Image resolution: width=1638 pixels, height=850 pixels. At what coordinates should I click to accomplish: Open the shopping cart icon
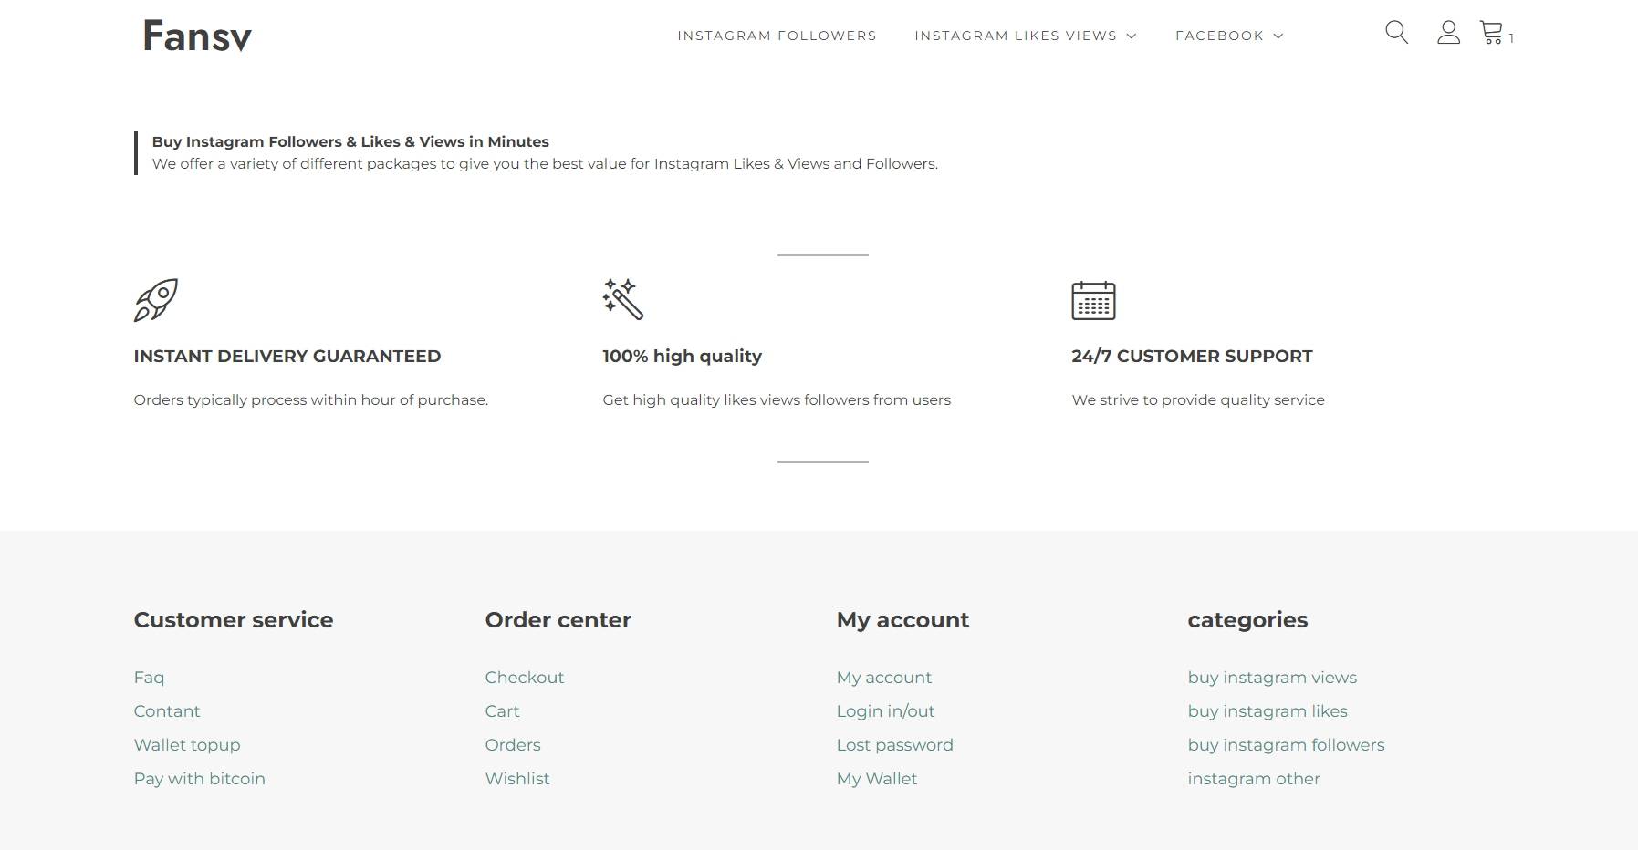coord(1491,33)
